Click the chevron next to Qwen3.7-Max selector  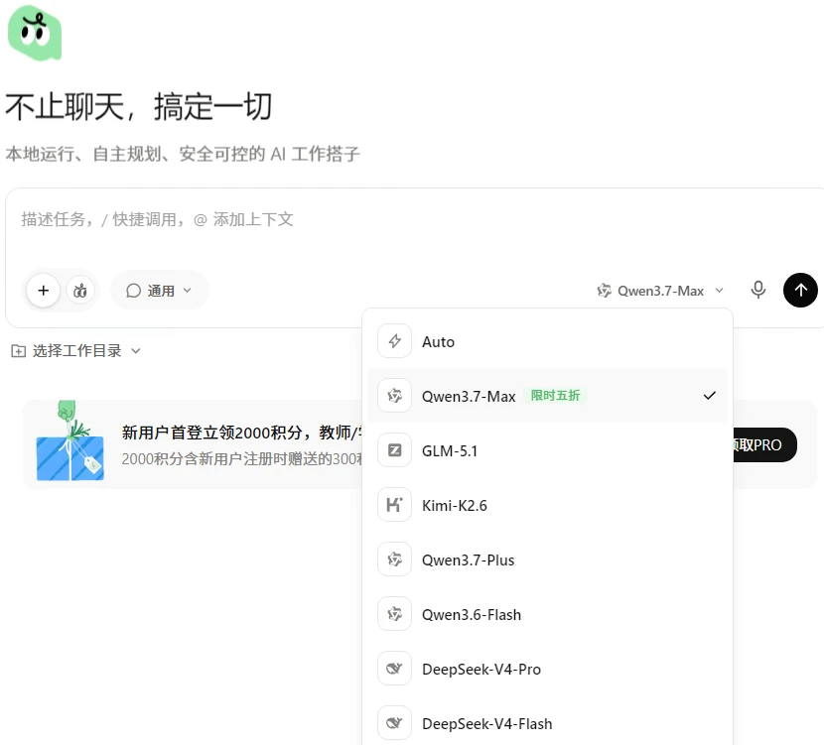[x=720, y=291]
